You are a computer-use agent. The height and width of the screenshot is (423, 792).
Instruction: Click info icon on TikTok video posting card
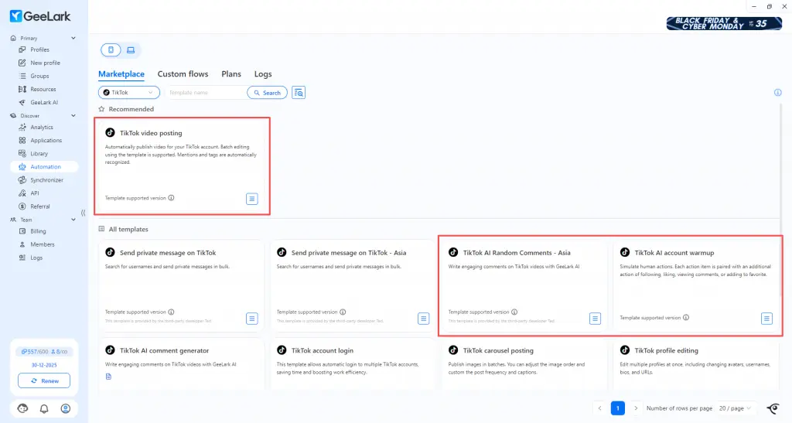click(x=171, y=198)
